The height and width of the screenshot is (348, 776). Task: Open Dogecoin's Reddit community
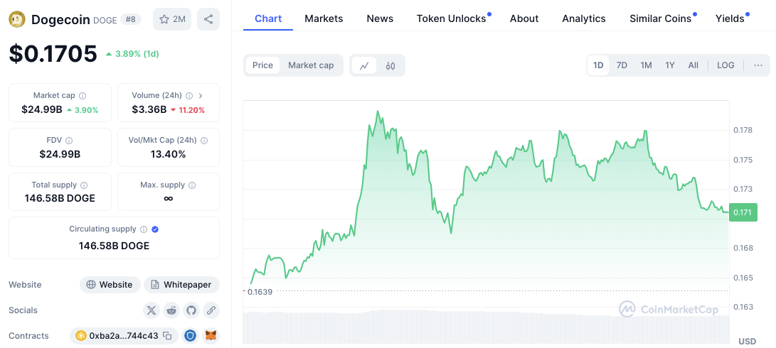click(171, 310)
